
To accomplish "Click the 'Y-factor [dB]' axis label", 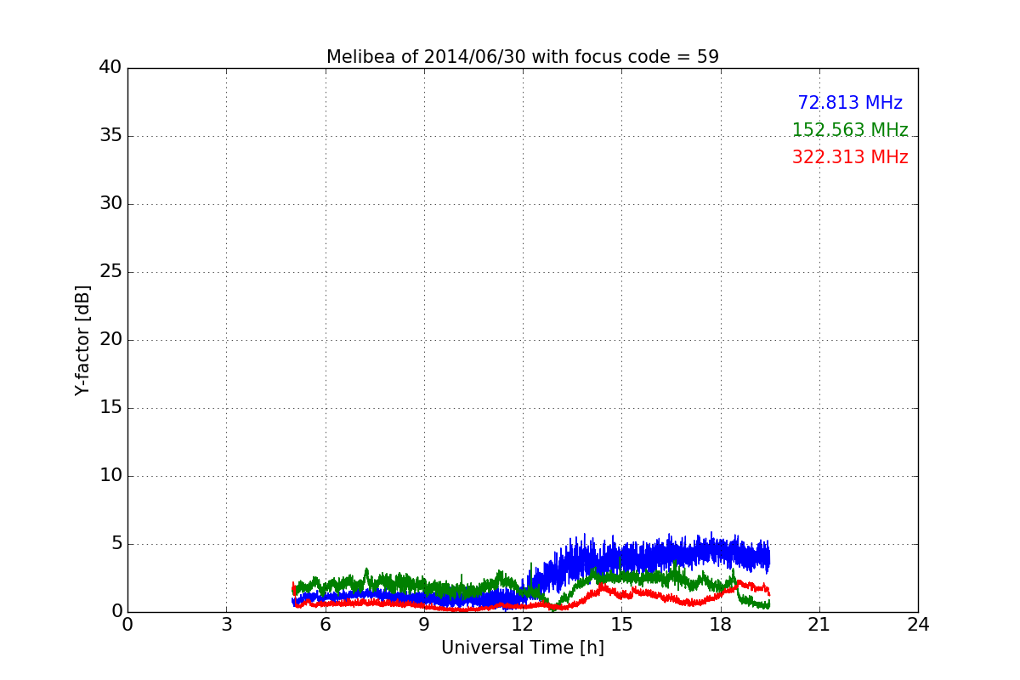I will coord(82,340).
